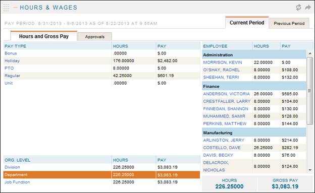Open employee DELACROIX, NICHOLAS
Image resolution: width=315 pixels, height=193 pixels.
[x=216, y=166]
